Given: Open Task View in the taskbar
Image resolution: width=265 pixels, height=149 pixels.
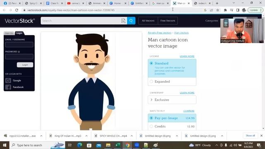Looking at the screenshot, I should [x=70, y=145].
